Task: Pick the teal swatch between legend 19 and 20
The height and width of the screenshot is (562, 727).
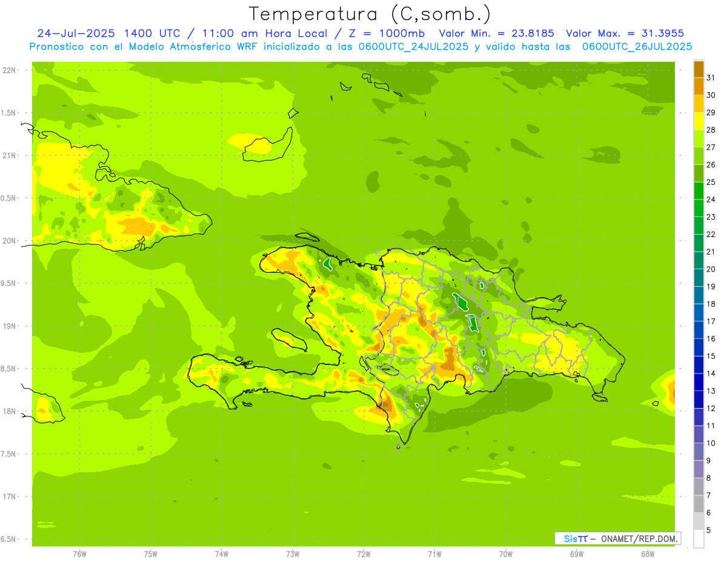Action: [x=699, y=278]
